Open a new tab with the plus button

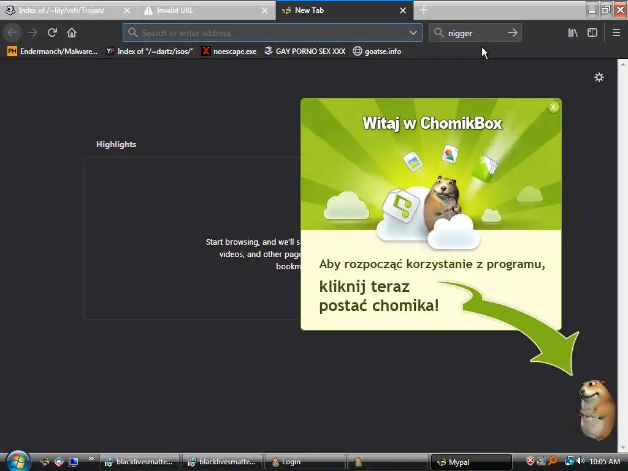click(x=424, y=10)
